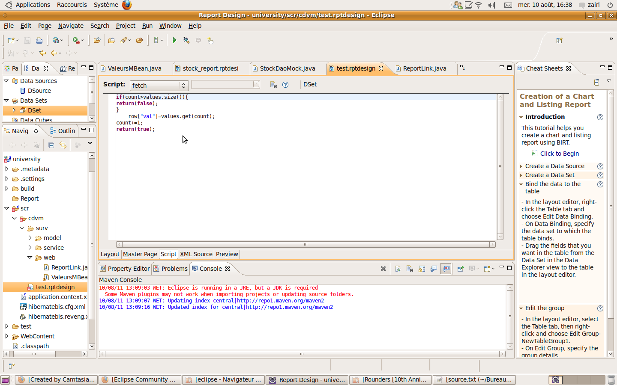
Task: Expand the DSet data set node
Action: (x=14, y=110)
